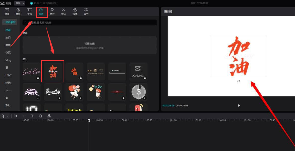Download the red lens flare sticker
The height and width of the screenshot is (151, 295).
point(123,98)
